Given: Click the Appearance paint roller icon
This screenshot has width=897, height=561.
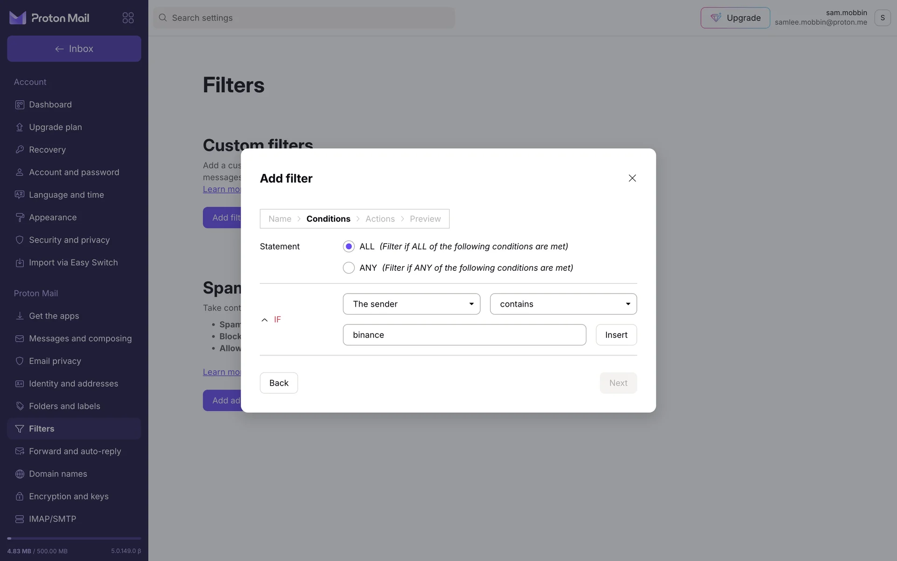Looking at the screenshot, I should [x=20, y=217].
